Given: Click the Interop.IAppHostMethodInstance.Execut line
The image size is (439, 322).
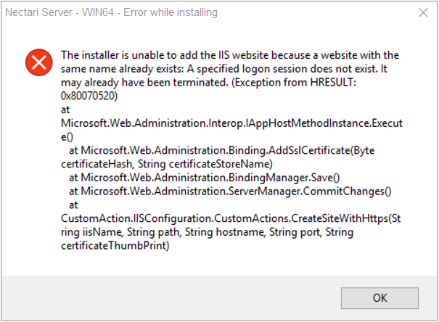Looking at the screenshot, I should pyautogui.click(x=231, y=123).
